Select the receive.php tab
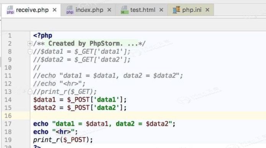The width and height of the screenshot is (266, 148). click(31, 10)
